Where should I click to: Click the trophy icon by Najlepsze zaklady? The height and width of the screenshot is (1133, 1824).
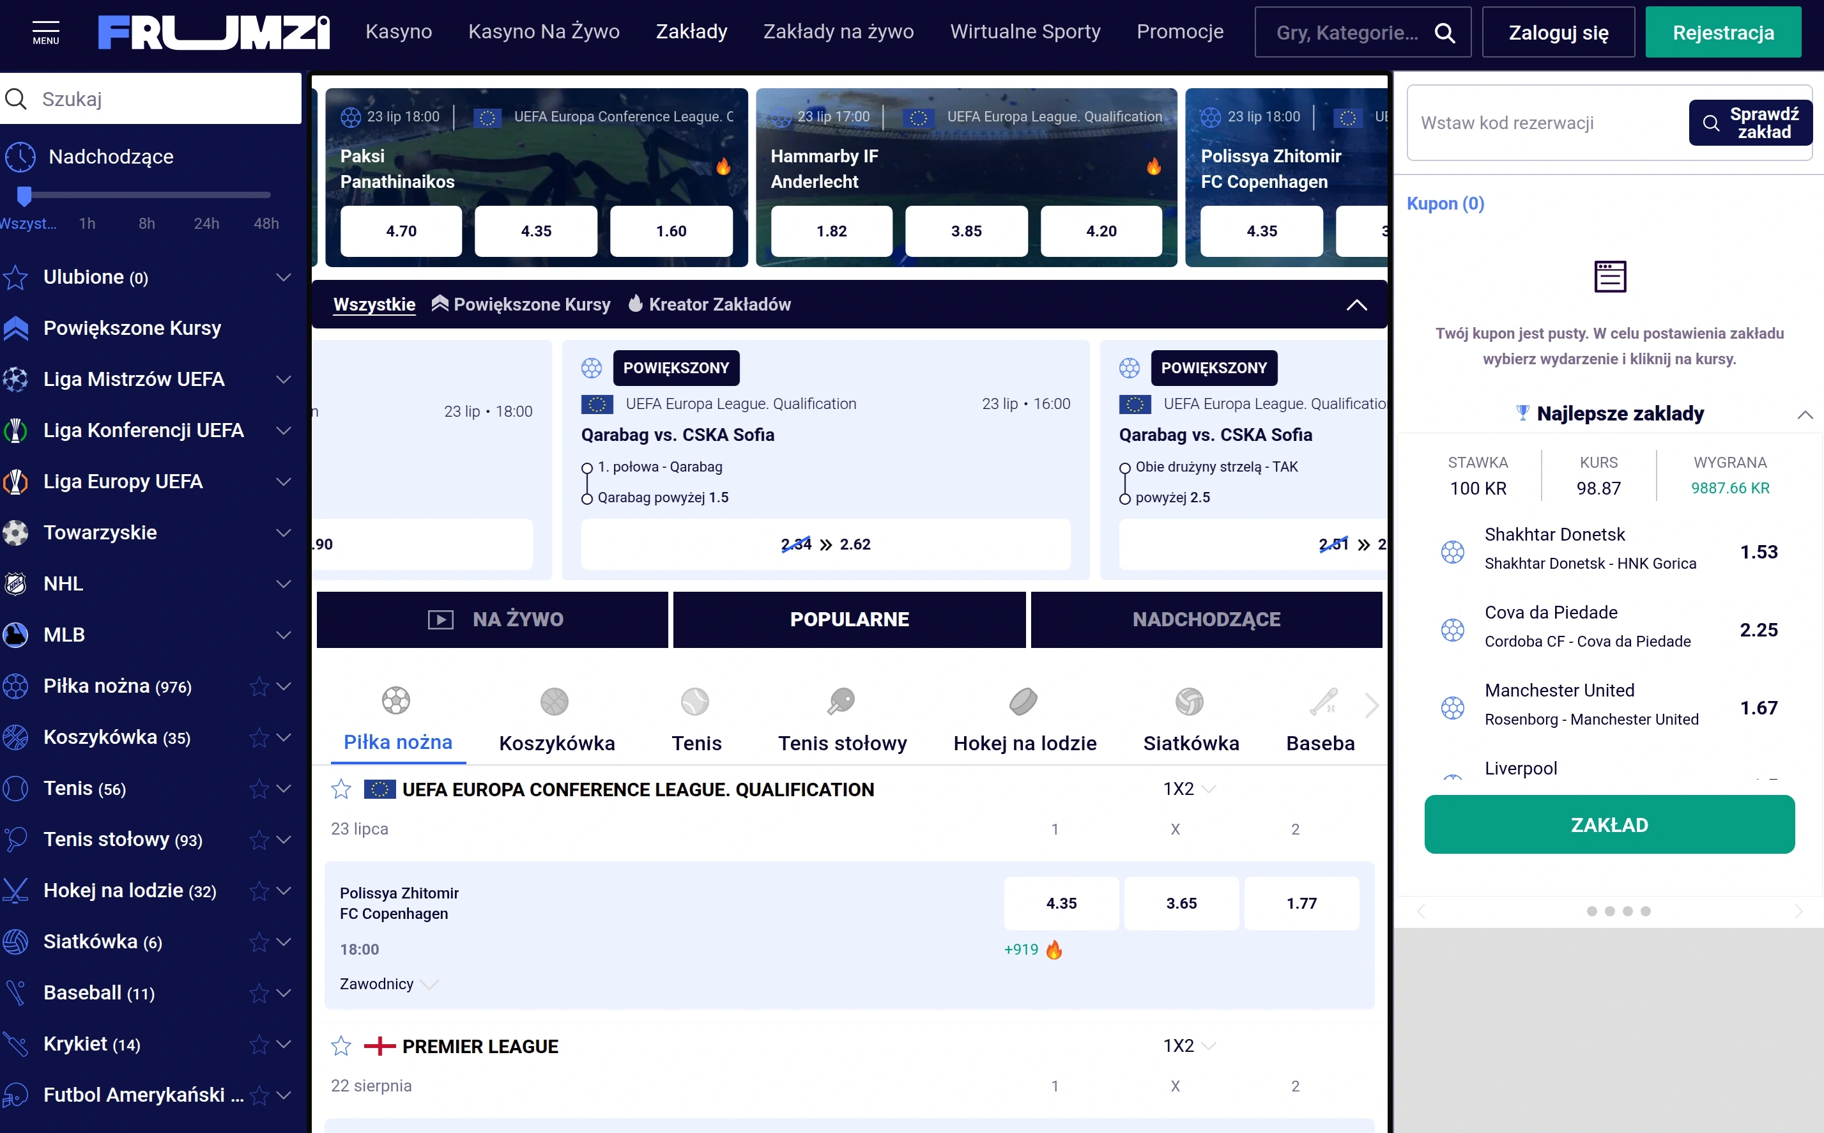coord(1522,412)
